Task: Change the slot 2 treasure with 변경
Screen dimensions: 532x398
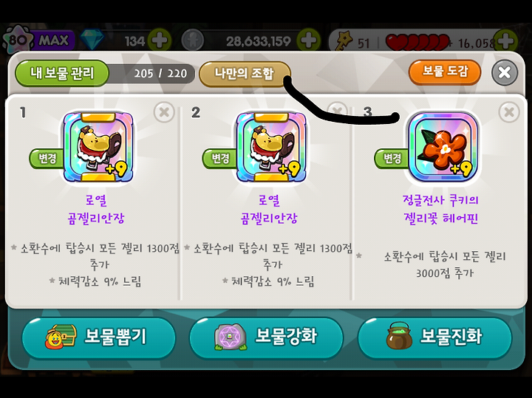Action: pos(220,158)
